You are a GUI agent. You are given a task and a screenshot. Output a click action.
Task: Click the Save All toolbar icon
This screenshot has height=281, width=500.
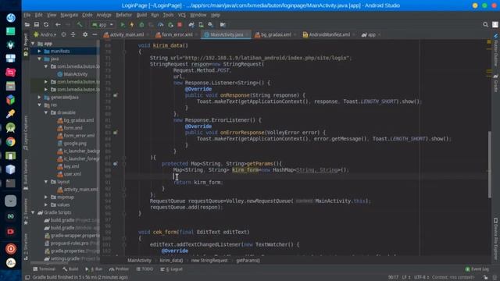tap(37, 24)
